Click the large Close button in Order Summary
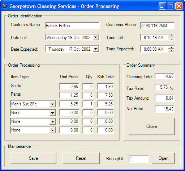185x171 pixels. tap(152, 126)
